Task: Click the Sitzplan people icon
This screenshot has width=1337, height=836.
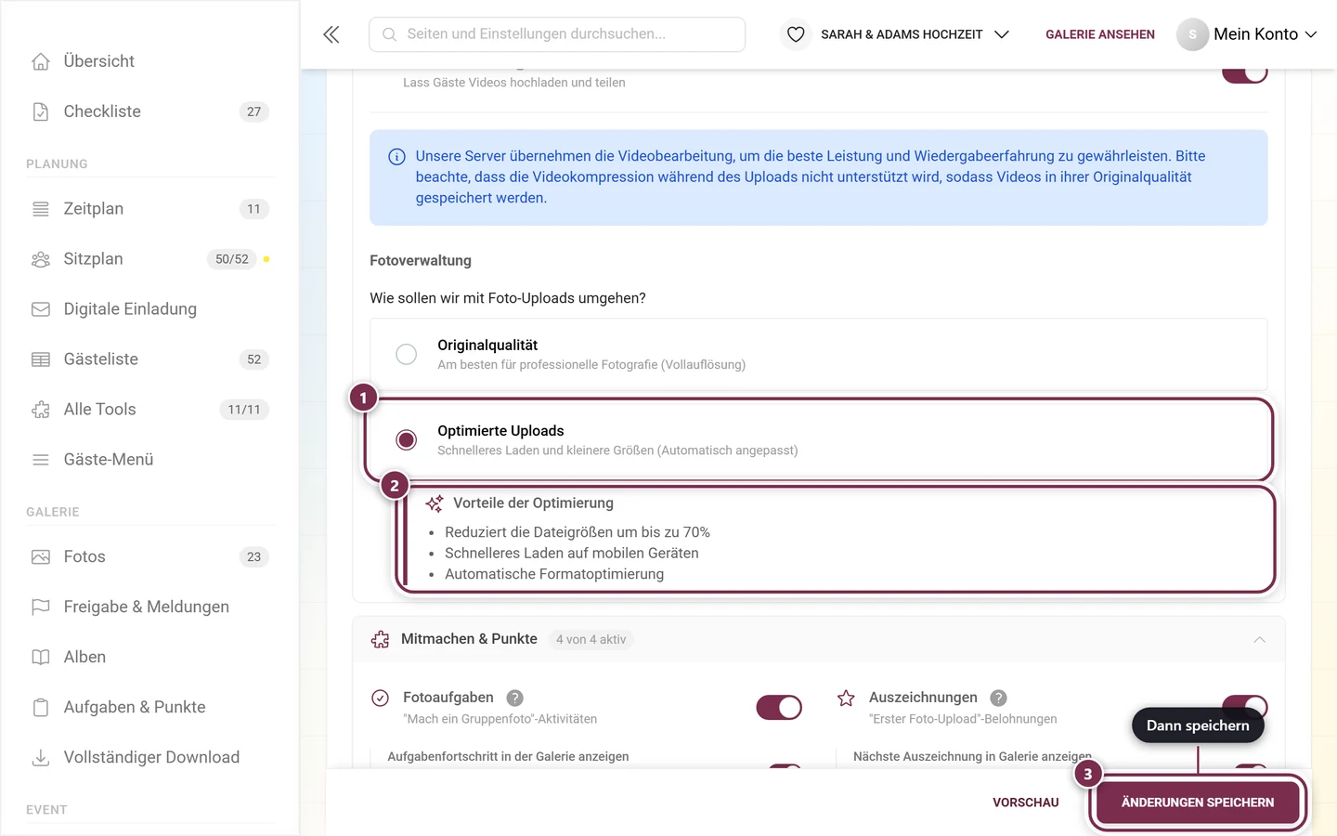Action: pos(41,259)
